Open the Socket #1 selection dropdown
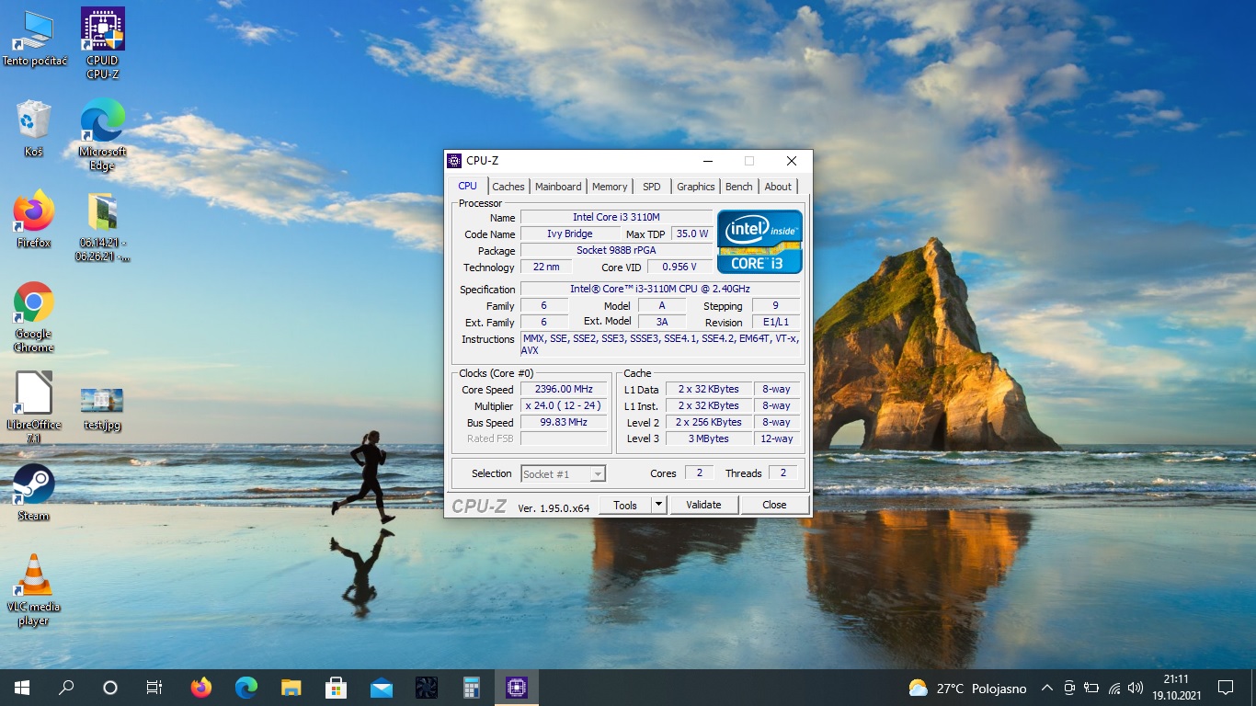 click(563, 473)
